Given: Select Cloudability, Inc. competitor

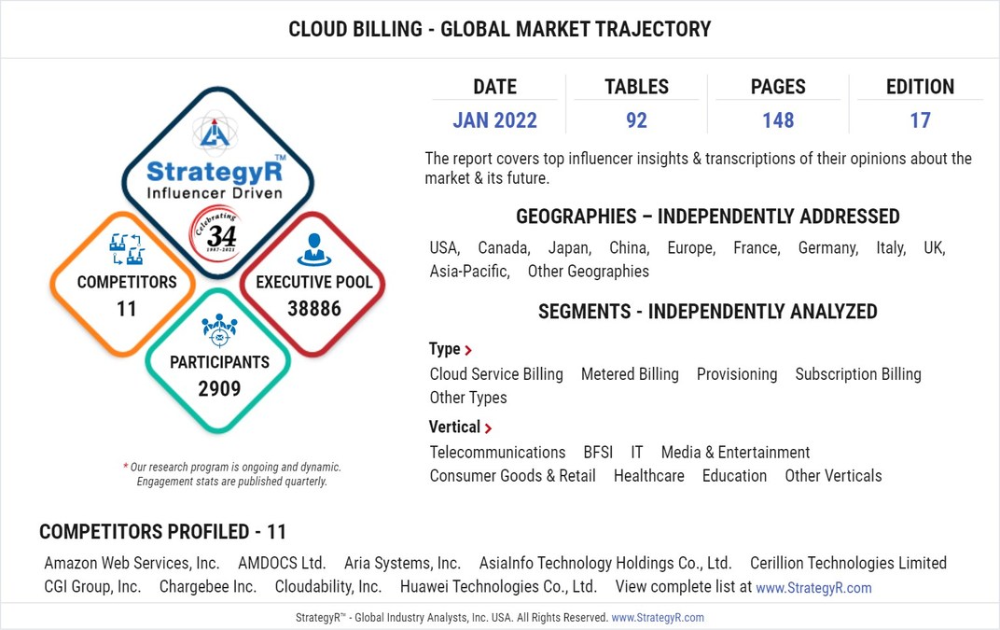Looking at the screenshot, I should click(327, 586).
